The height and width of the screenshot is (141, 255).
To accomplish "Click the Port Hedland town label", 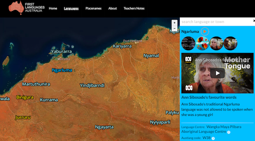I will click(133, 41).
